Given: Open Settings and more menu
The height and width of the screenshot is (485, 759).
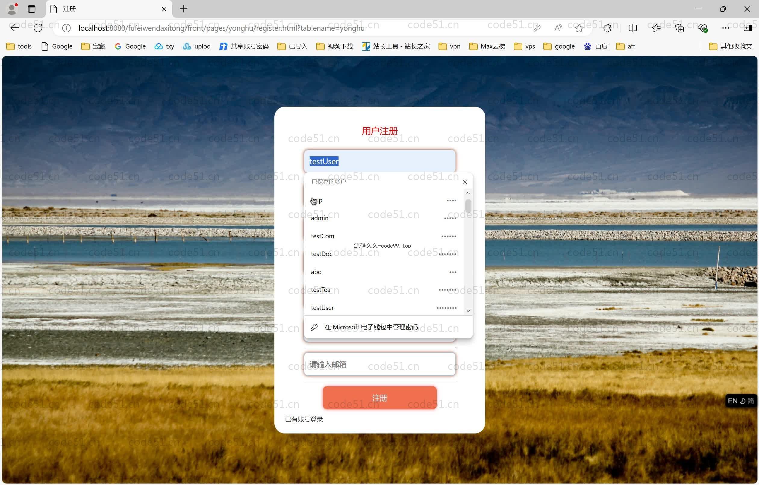Looking at the screenshot, I should click(x=726, y=28).
